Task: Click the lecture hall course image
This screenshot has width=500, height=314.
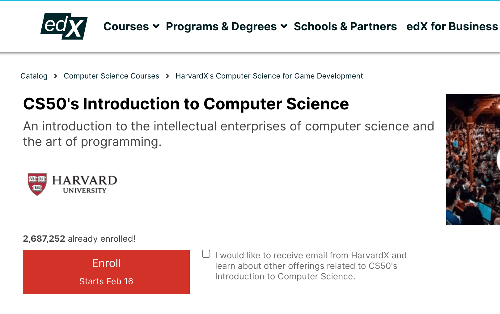Action: [473, 159]
